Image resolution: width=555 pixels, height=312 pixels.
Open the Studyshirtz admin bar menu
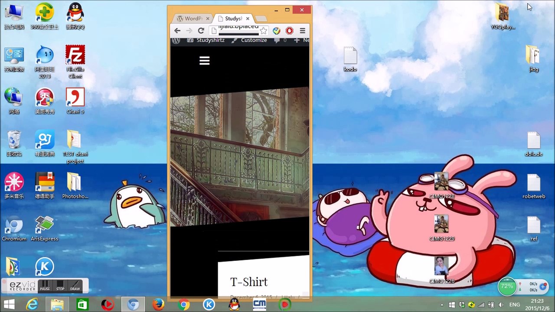206,40
